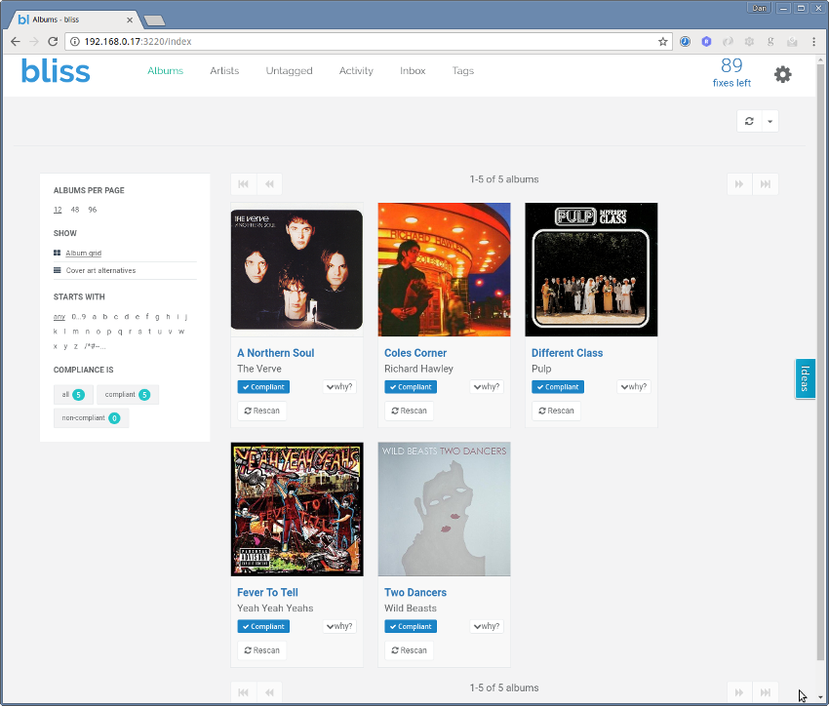Go to first page using top pager

(243, 184)
